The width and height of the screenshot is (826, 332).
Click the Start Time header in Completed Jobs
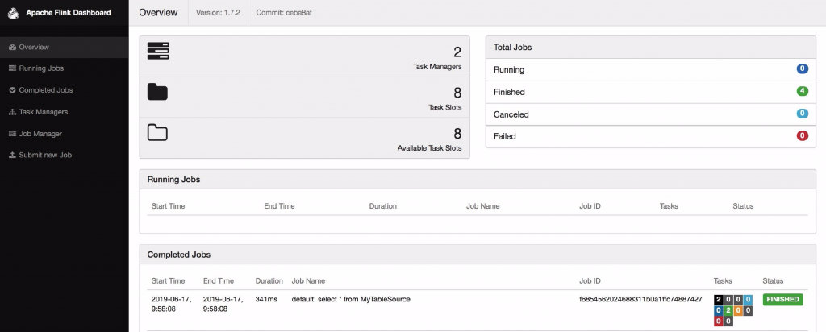tap(168, 281)
